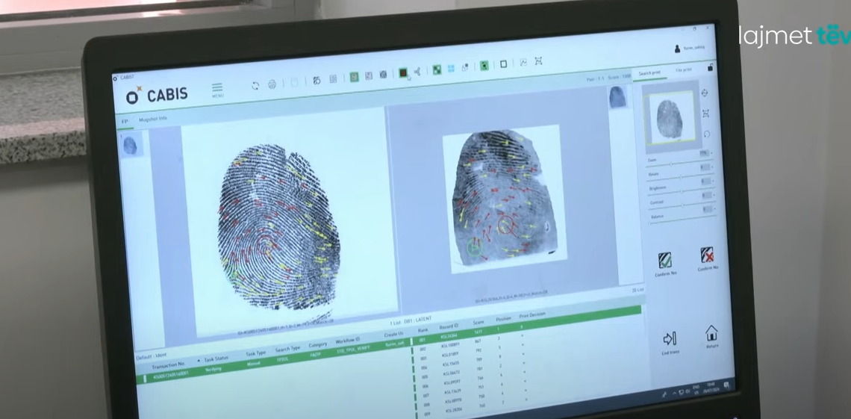The width and height of the screenshot is (851, 419).
Task: Select the left fingerprint thumbnail under FP tab
Action: click(x=130, y=145)
